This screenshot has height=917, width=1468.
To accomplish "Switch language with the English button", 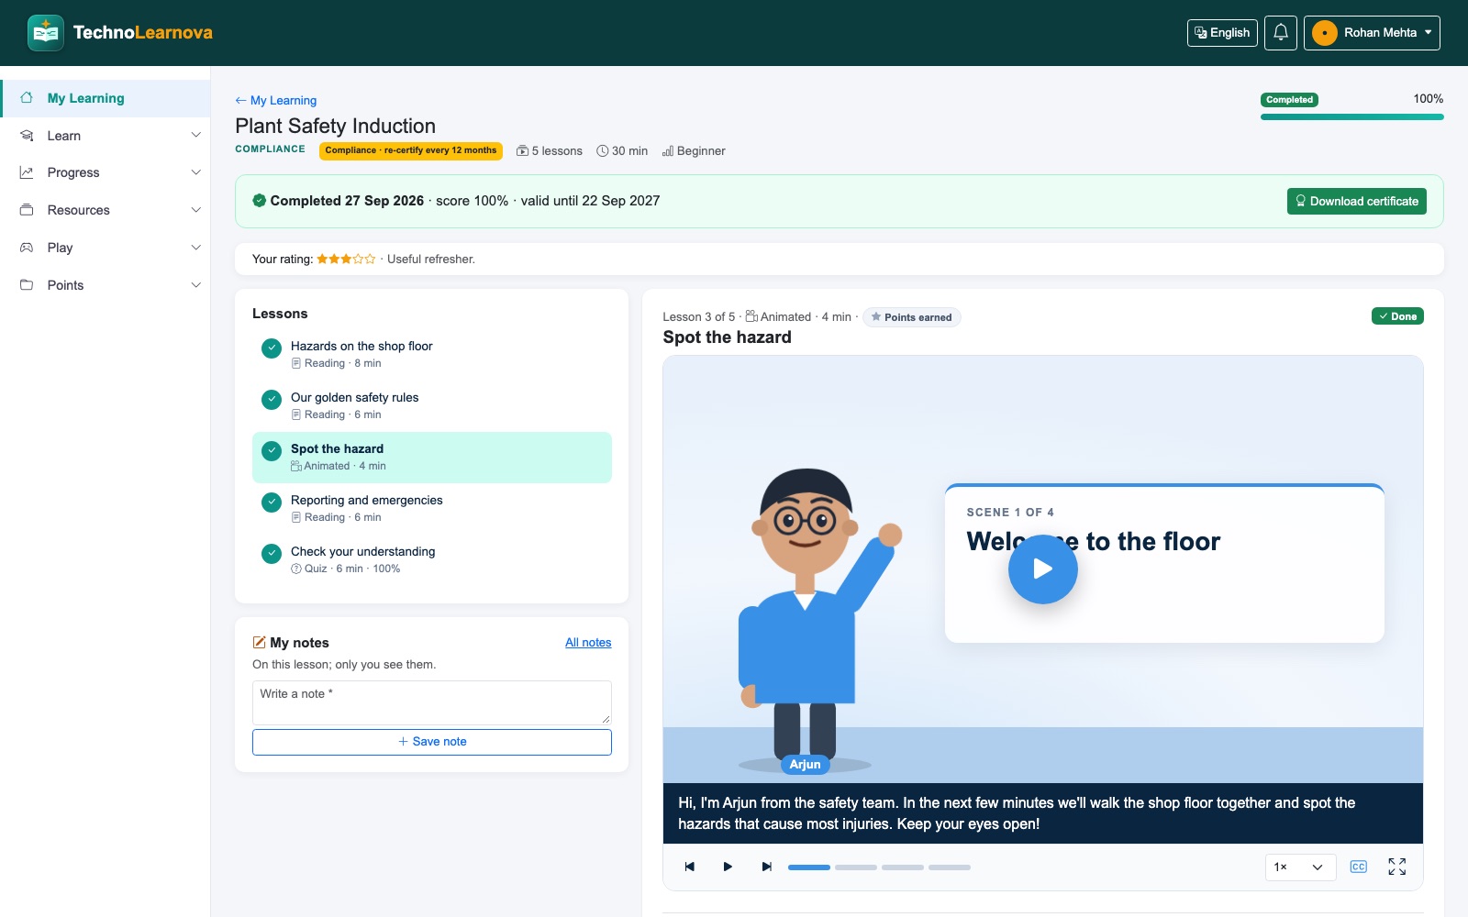I will 1222,33.
